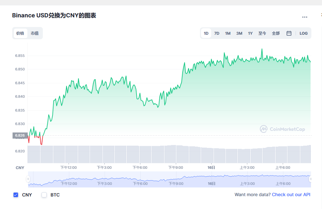Click the 上午6:00 x-axis label on main chart

[x=283, y=168]
